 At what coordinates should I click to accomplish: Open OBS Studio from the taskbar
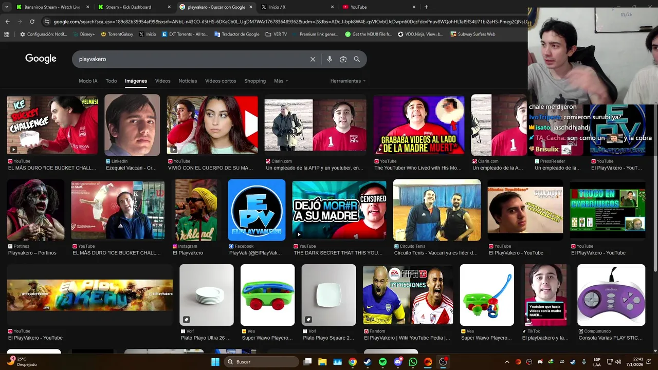click(443, 362)
